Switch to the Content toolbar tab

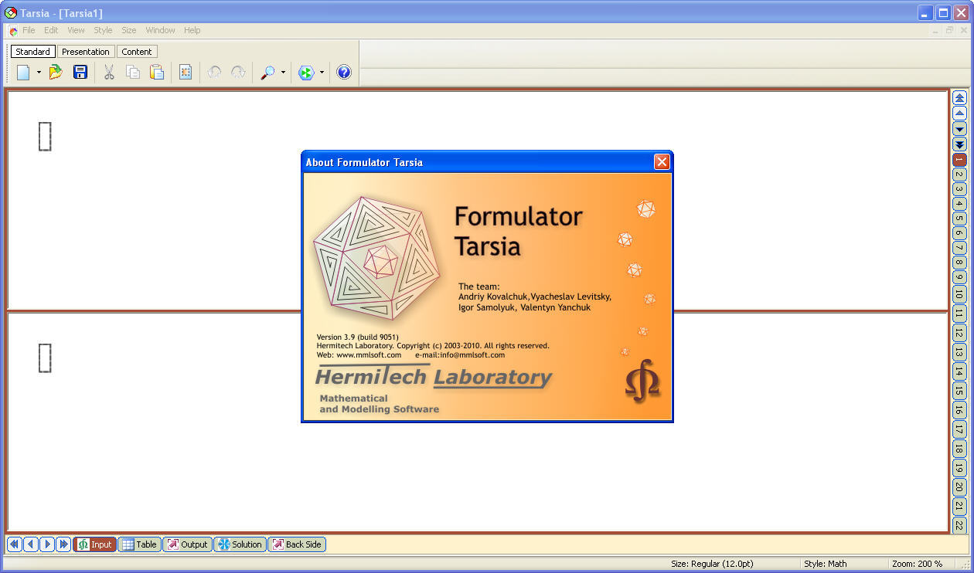point(137,52)
